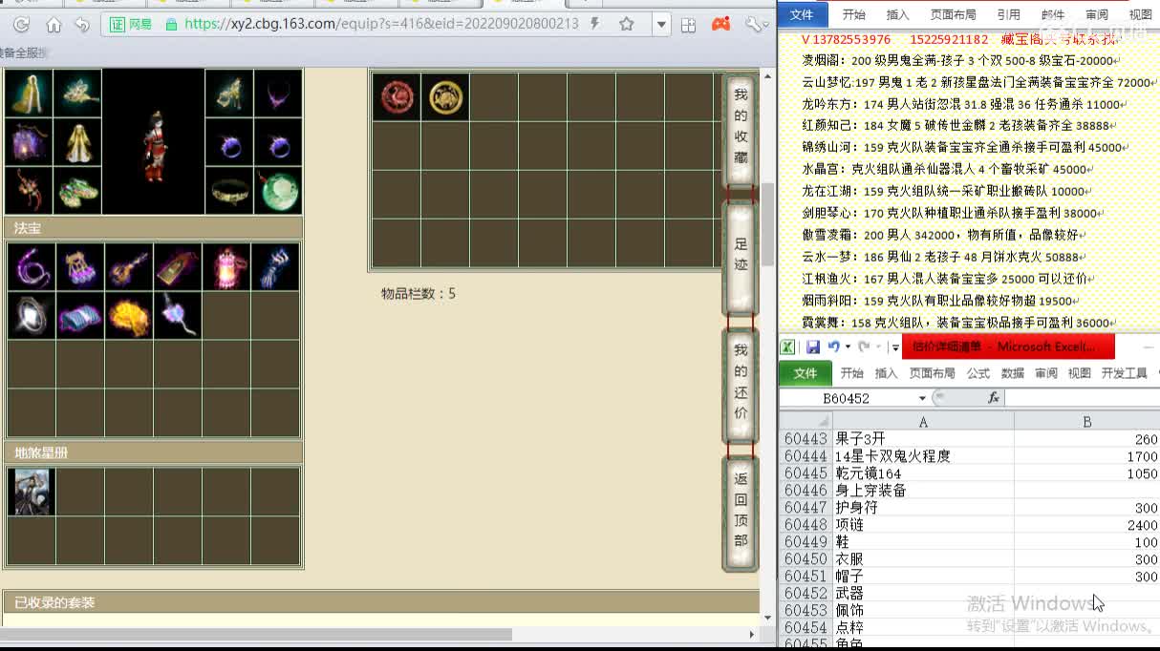Image resolution: width=1160 pixels, height=651 pixels.
Task: Select the lute-shaped magic treasure icon
Action: 129,267
